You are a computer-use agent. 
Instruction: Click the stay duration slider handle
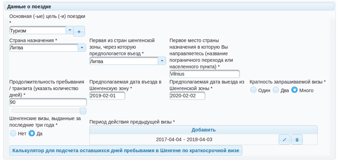tap(83, 111)
